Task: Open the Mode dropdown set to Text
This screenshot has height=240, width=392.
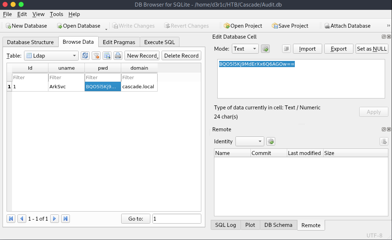Action: point(245,49)
